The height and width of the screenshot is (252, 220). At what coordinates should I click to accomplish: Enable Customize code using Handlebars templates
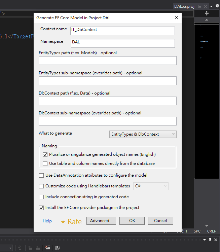(41, 186)
